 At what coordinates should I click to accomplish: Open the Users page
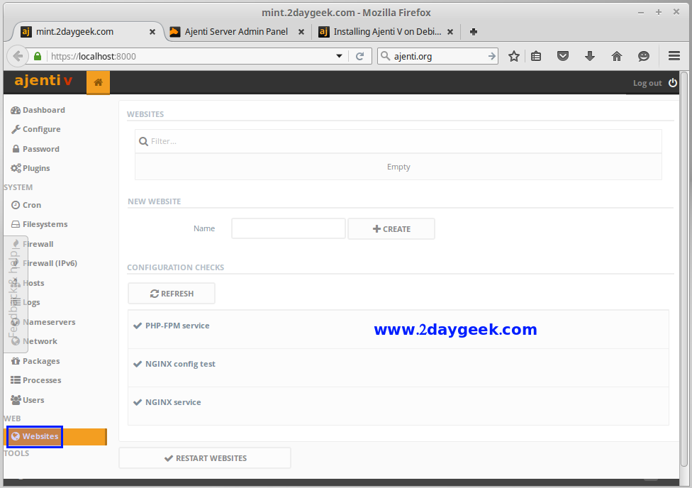28,400
